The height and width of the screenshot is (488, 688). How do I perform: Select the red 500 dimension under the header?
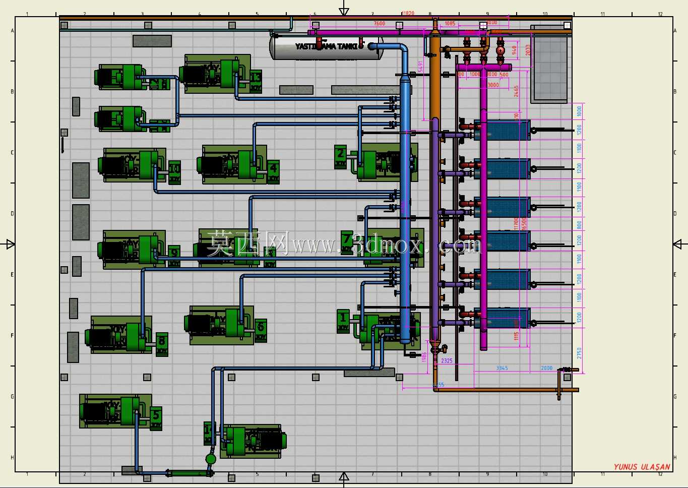(x=504, y=75)
